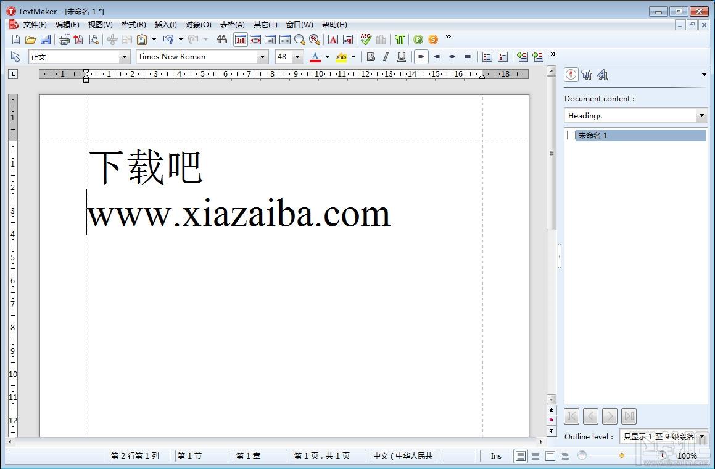Viewport: 715px width, 469px height.
Task: Toggle italic formatting
Action: tap(386, 57)
